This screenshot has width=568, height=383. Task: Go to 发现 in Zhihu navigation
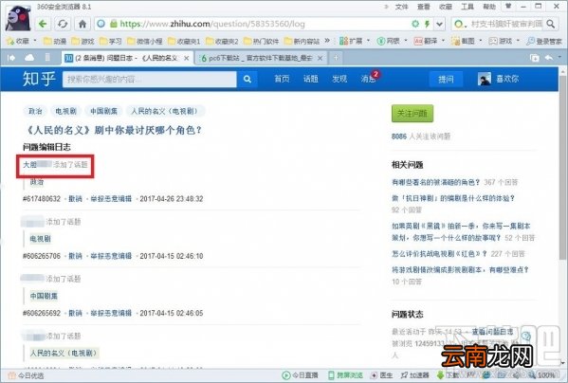coord(339,79)
